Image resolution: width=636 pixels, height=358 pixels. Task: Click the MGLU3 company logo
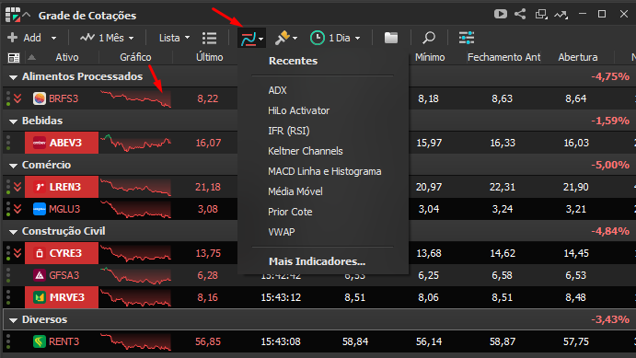pyautogui.click(x=40, y=209)
